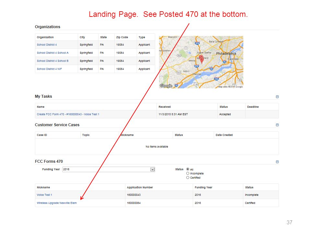
Task: Click the No items available message
Action: (157, 147)
